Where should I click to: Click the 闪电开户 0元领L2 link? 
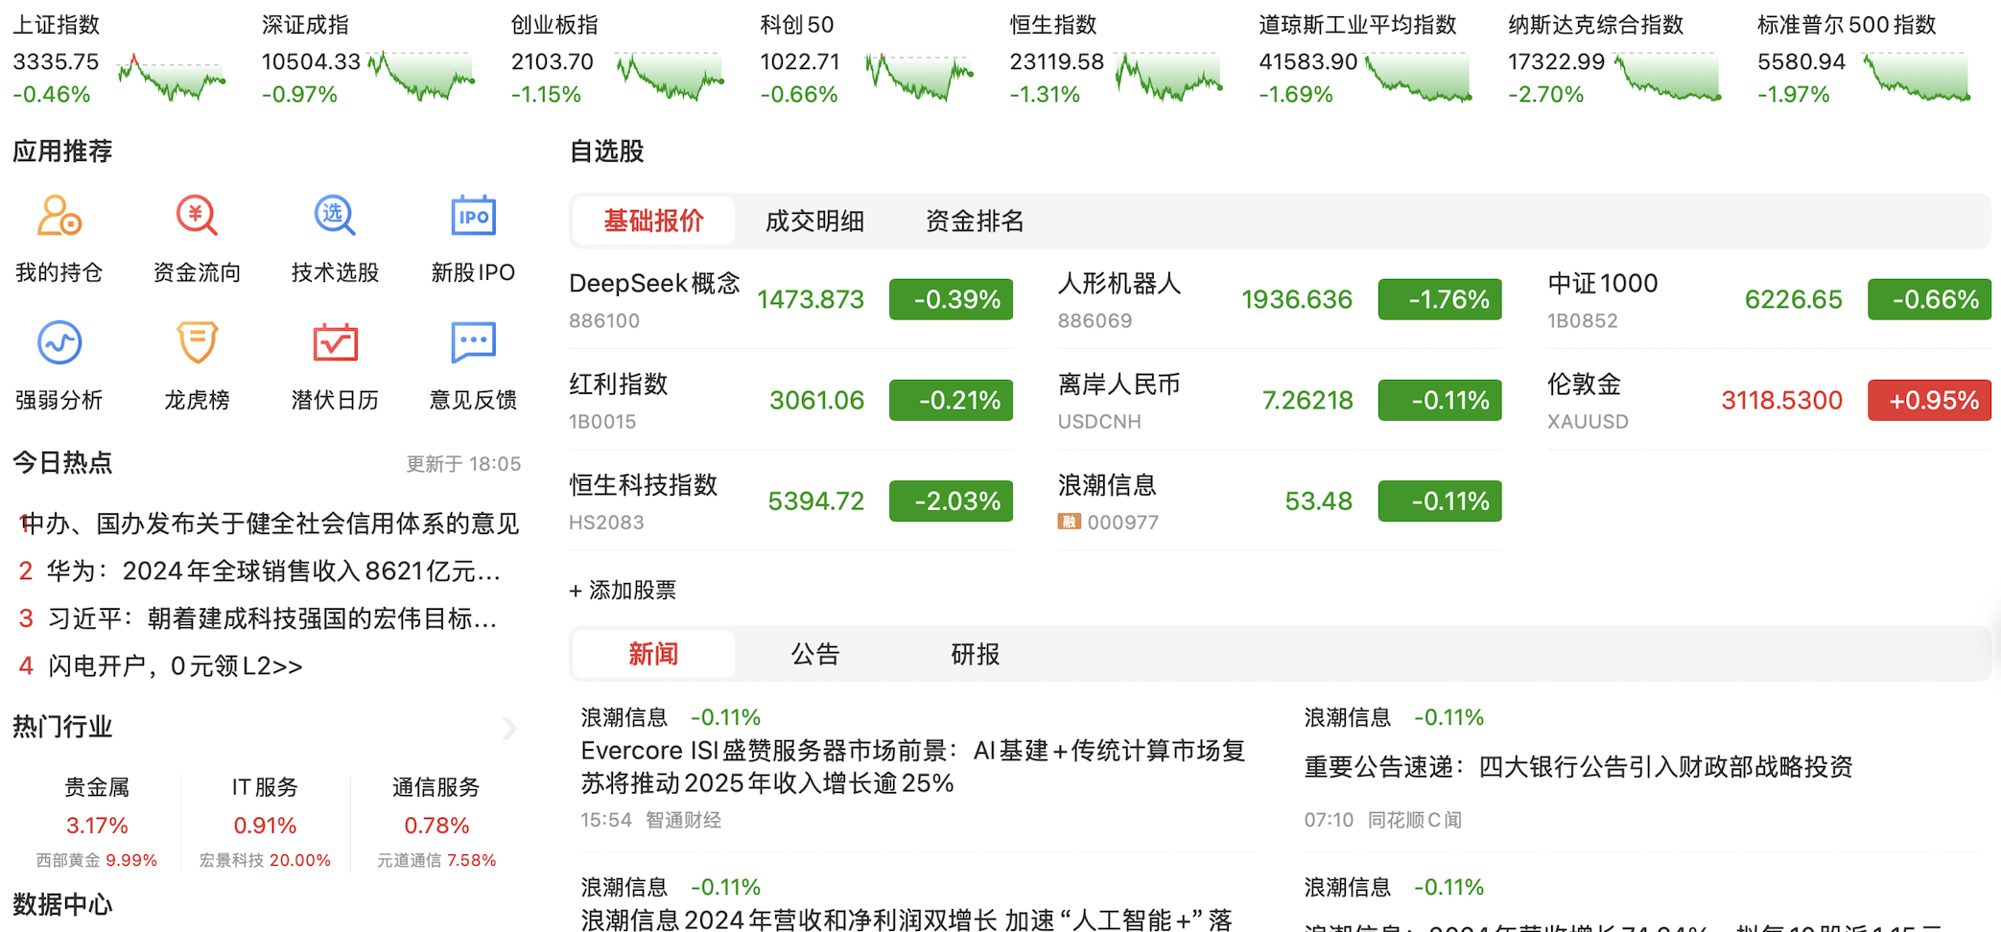[x=176, y=665]
